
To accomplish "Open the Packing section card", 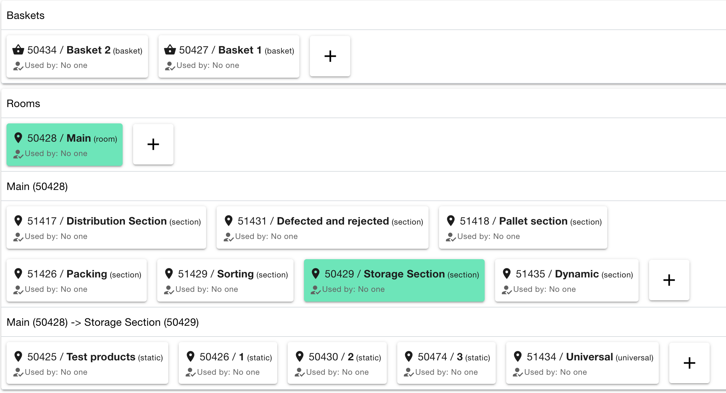I will click(77, 280).
